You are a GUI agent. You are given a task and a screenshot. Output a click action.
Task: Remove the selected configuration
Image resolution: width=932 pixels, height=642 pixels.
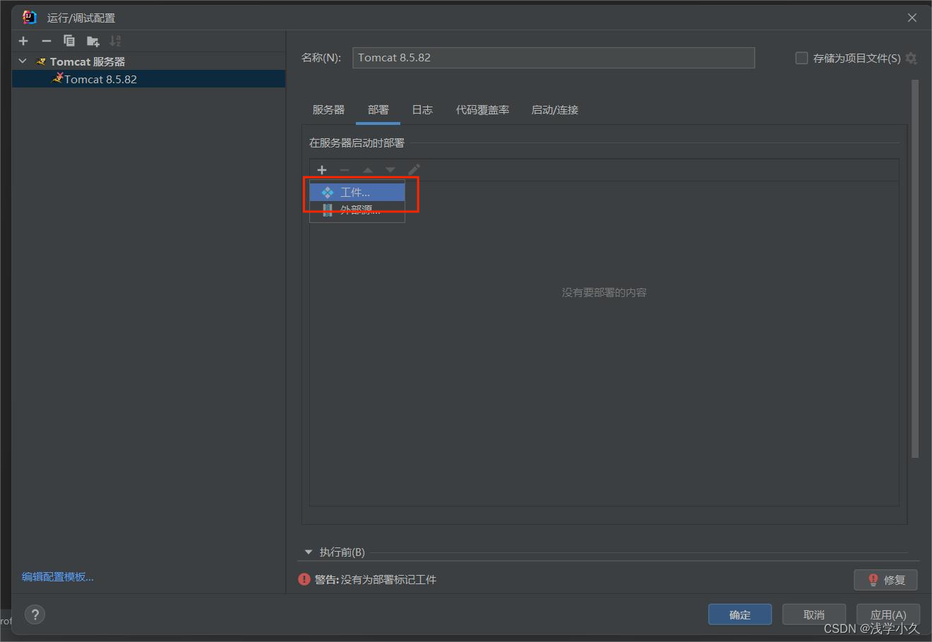47,41
